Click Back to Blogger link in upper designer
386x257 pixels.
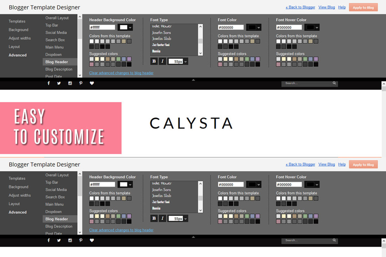pyautogui.click(x=300, y=7)
